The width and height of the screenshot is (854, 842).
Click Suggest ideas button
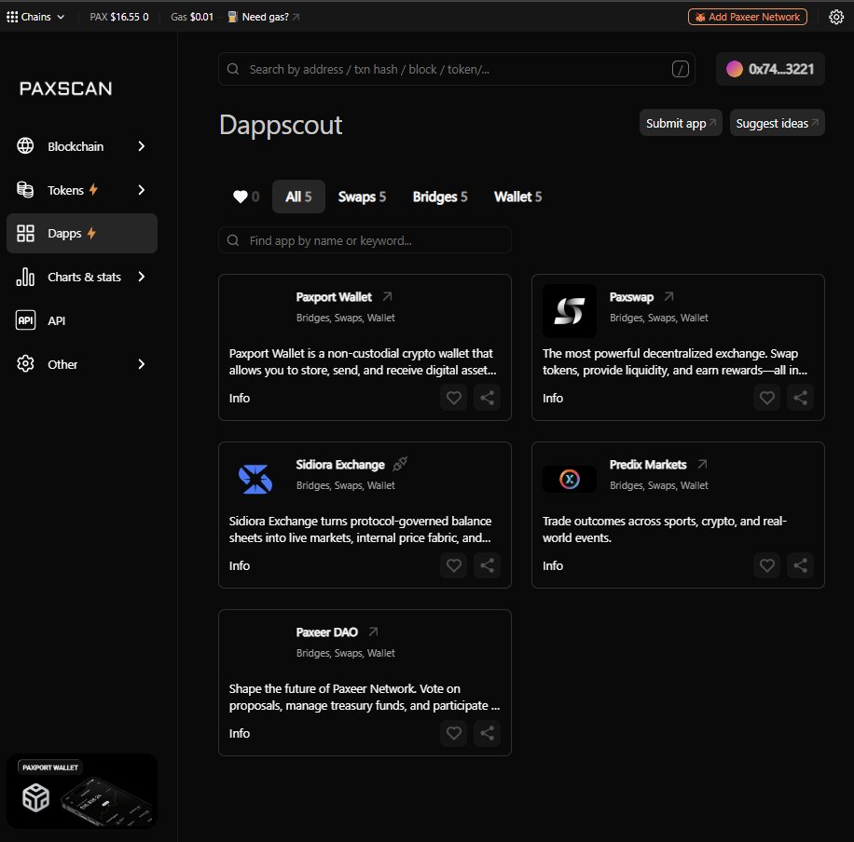click(778, 123)
